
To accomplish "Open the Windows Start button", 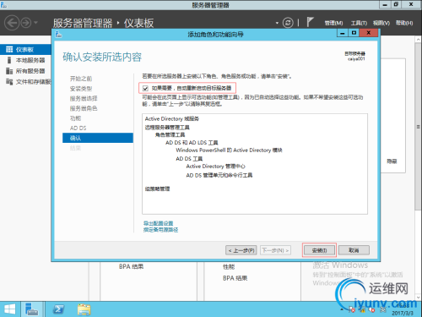I will coord(10,309).
